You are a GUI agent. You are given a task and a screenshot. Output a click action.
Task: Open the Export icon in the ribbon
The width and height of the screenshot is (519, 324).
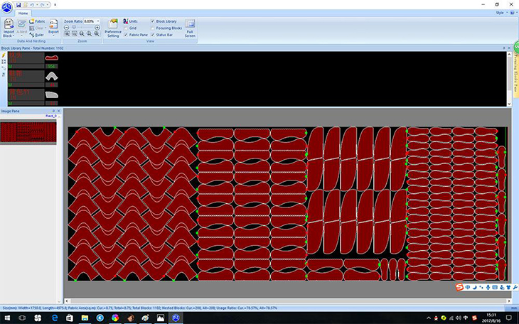tap(53, 27)
